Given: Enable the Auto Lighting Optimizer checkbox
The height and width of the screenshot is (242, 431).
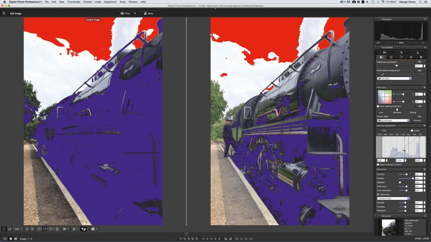Looking at the screenshot, I should coord(378,106).
